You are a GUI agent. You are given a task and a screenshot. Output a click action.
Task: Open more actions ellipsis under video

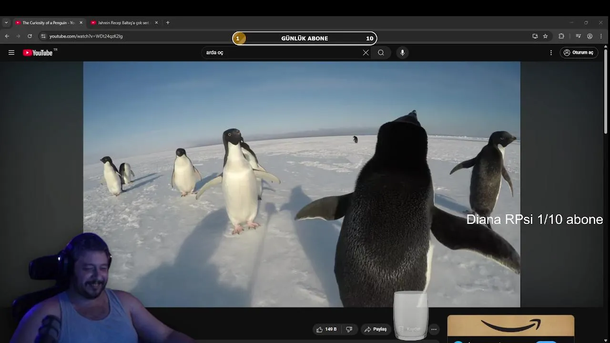pyautogui.click(x=434, y=329)
